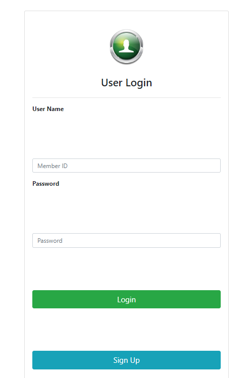Click the divider line below User Login
250x378 pixels.
(x=126, y=97)
